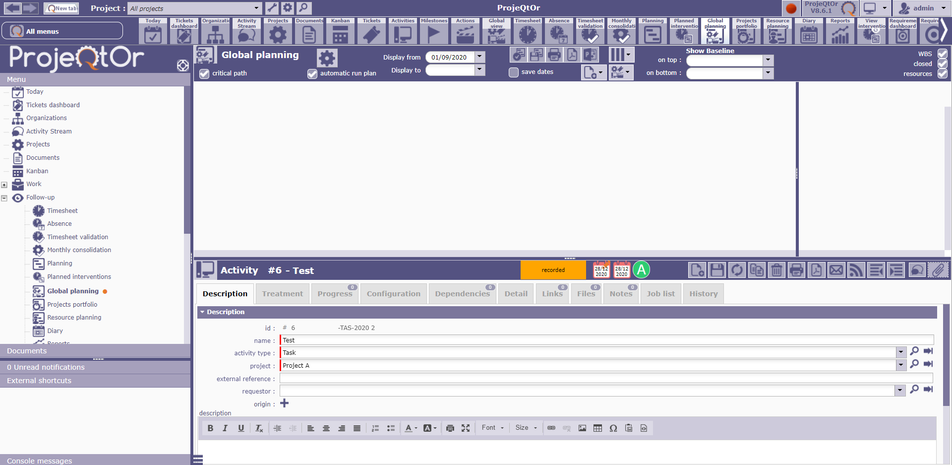Switch to the Treatment tab

click(282, 294)
